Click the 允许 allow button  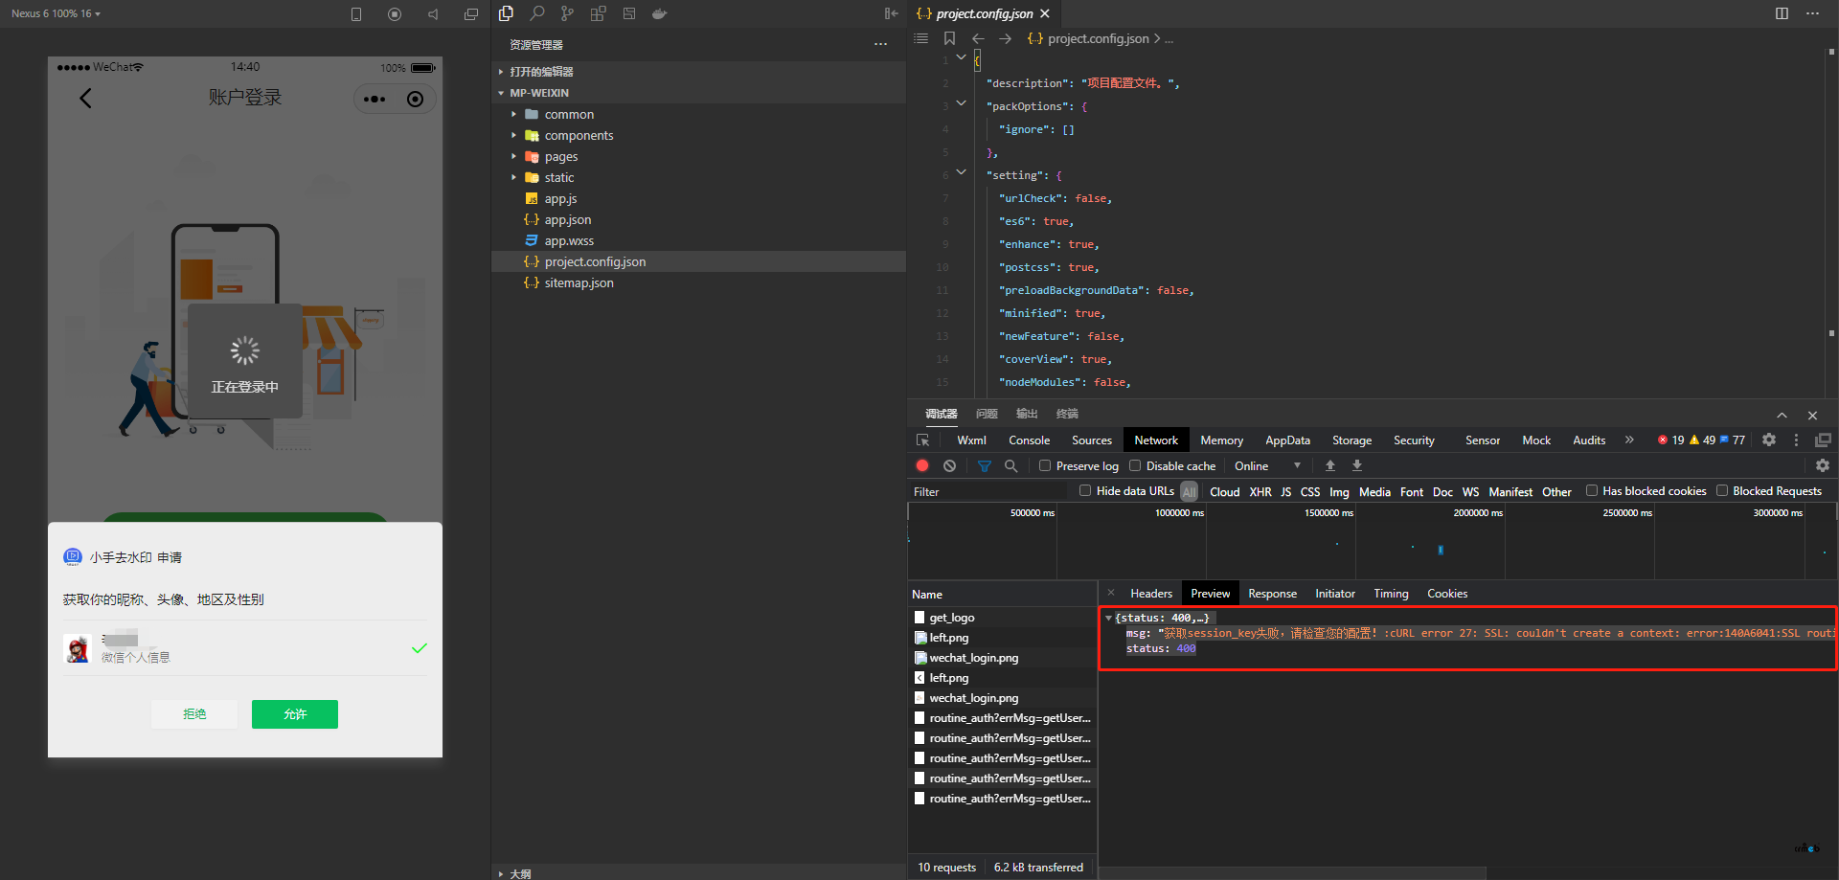295,714
